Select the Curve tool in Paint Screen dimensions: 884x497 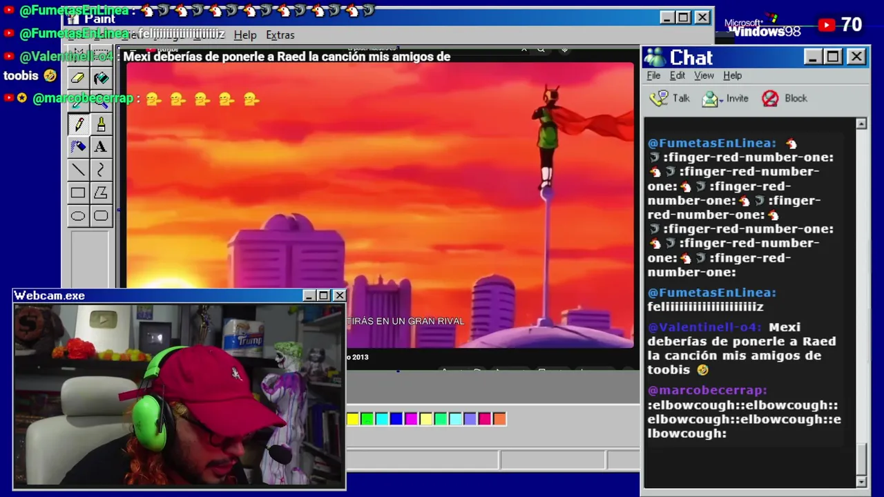tap(101, 170)
